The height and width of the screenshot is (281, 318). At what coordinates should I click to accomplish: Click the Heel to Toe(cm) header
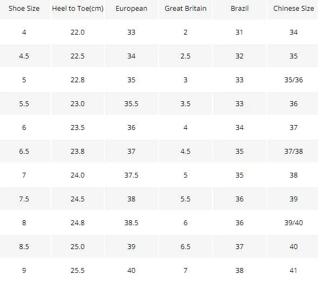coord(78,9)
